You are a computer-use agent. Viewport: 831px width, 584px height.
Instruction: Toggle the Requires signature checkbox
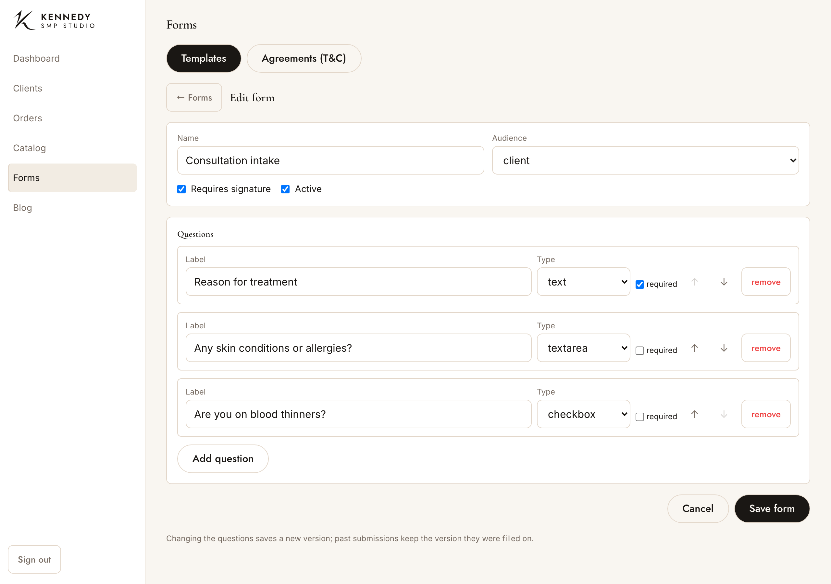[181, 189]
